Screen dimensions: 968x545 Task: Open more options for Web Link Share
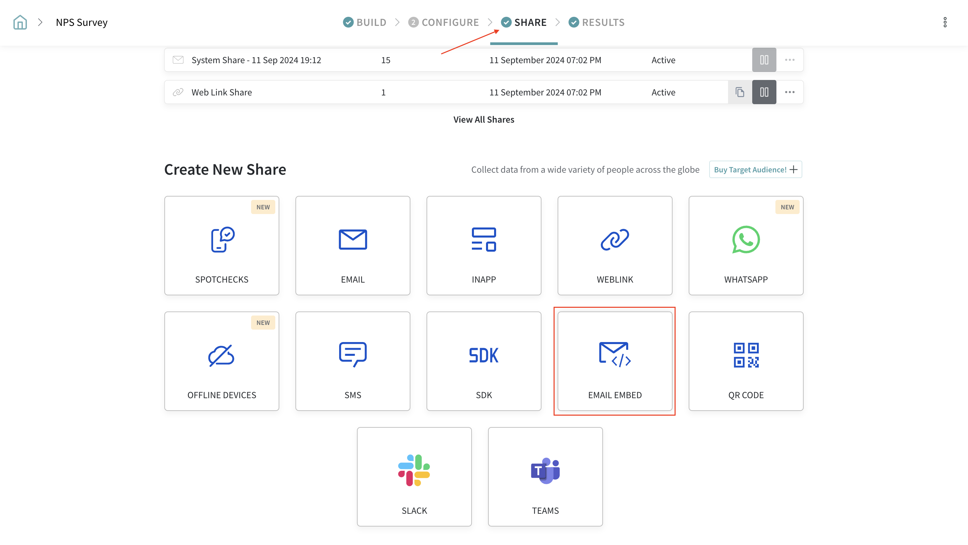(790, 92)
